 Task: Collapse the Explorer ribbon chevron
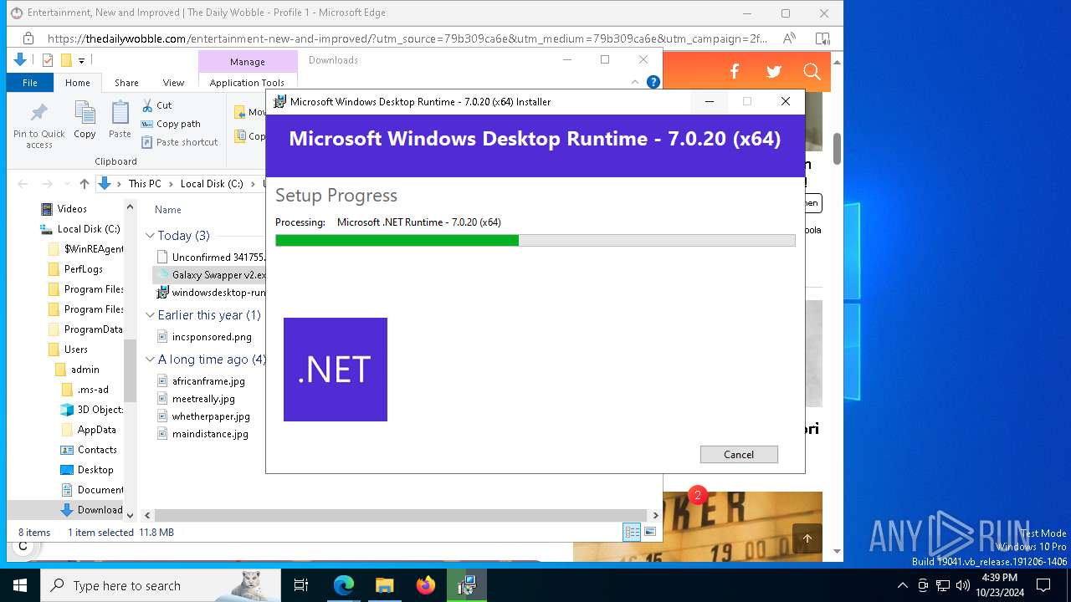635,82
